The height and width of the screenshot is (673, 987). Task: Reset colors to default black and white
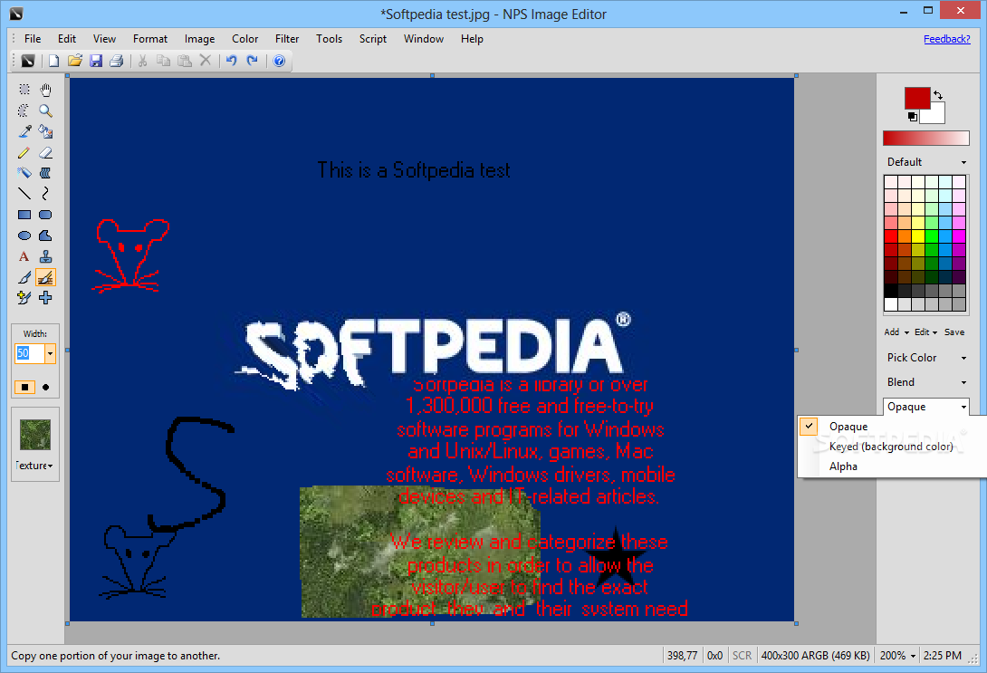pos(913,117)
